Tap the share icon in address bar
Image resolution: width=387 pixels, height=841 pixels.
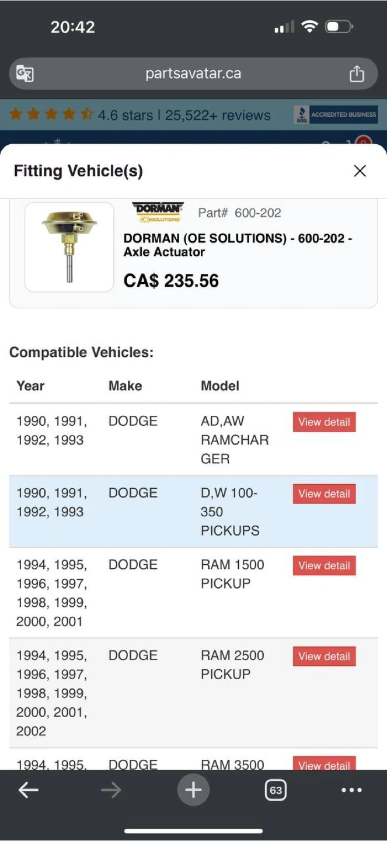click(357, 74)
